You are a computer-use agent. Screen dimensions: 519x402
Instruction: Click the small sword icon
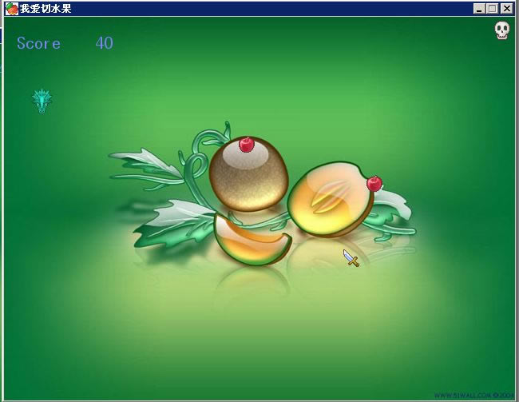point(351,257)
